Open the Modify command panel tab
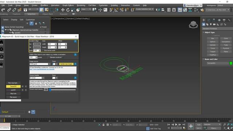 [x=209, y=20]
